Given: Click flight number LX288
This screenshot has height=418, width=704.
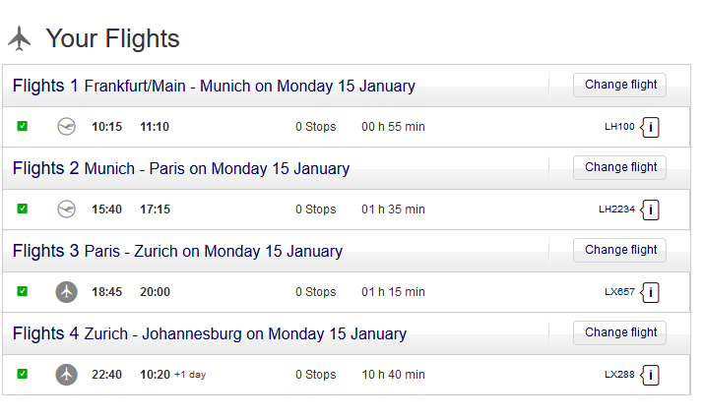Looking at the screenshot, I should coord(619,375).
